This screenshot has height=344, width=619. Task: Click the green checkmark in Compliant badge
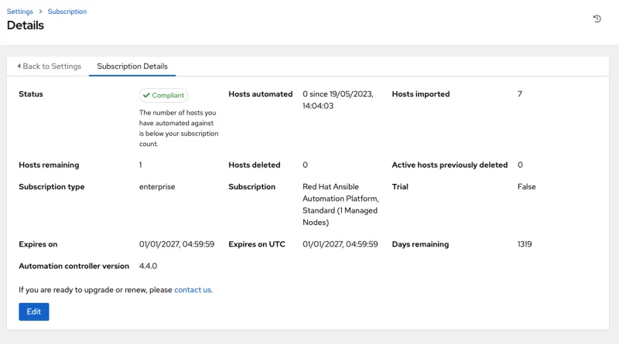[146, 95]
